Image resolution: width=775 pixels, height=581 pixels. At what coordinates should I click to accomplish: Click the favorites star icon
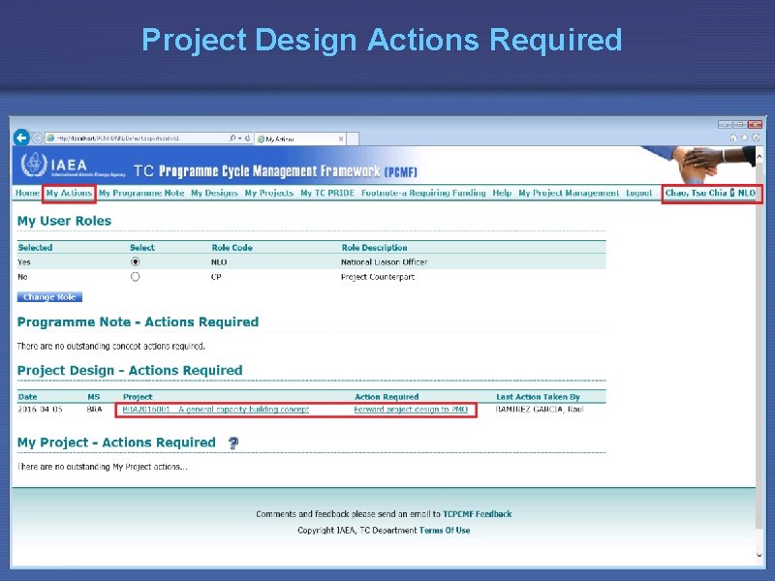tap(745, 138)
